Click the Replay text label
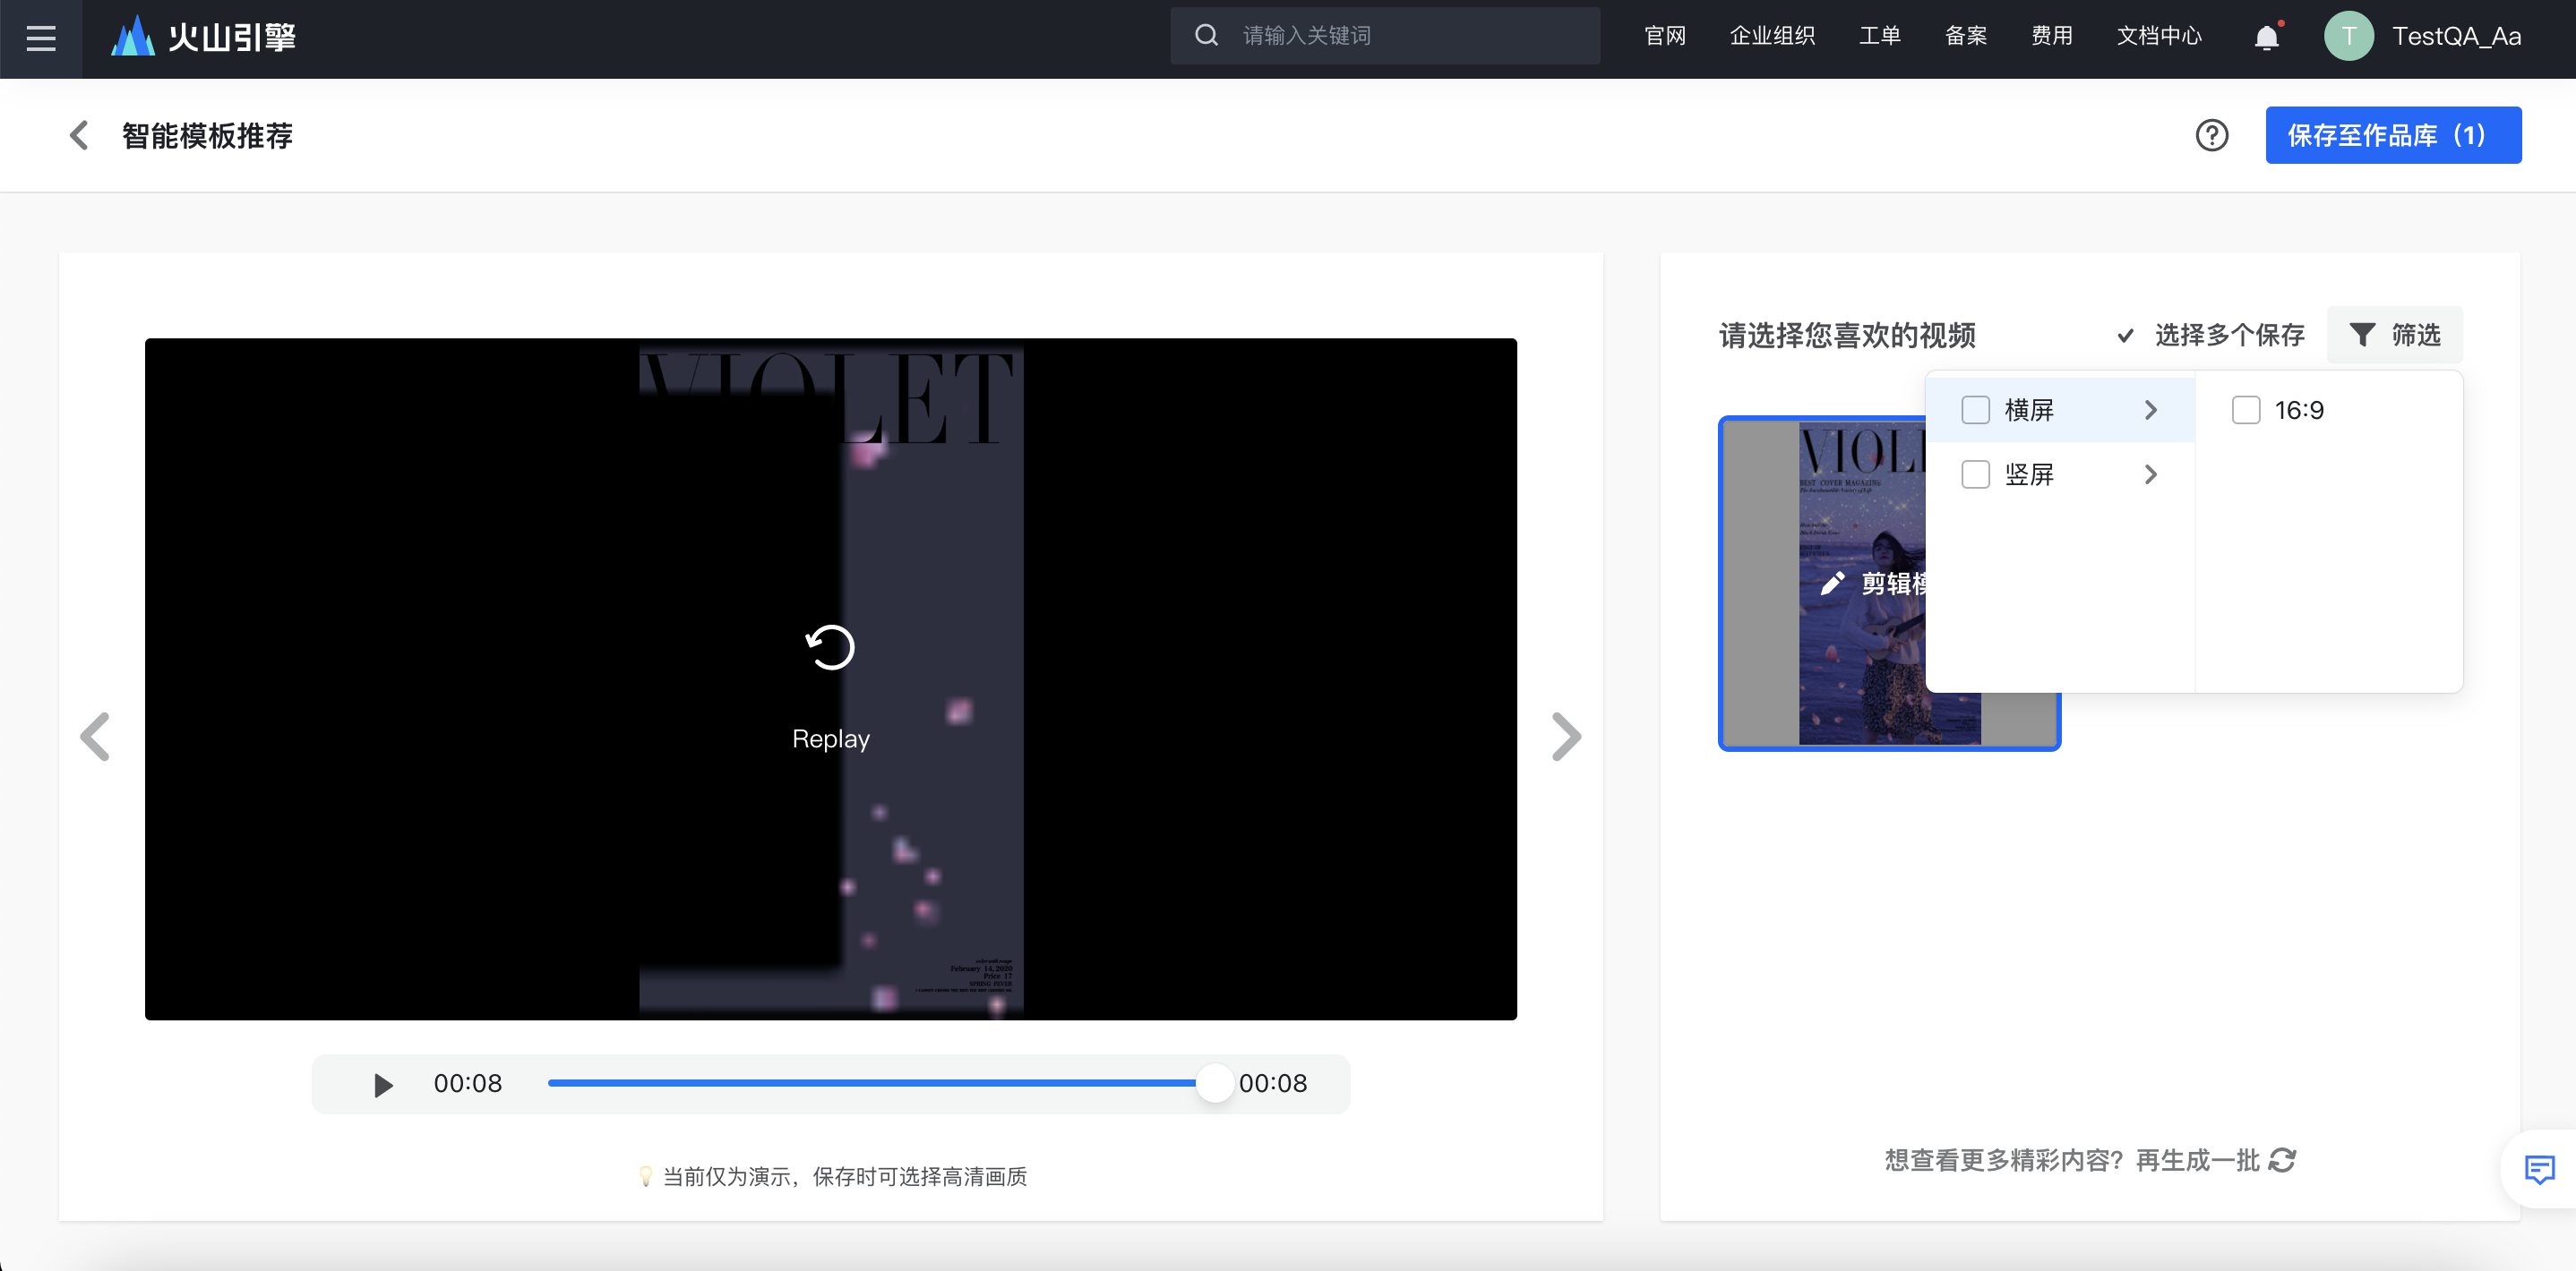This screenshot has height=1271, width=2576. (831, 739)
